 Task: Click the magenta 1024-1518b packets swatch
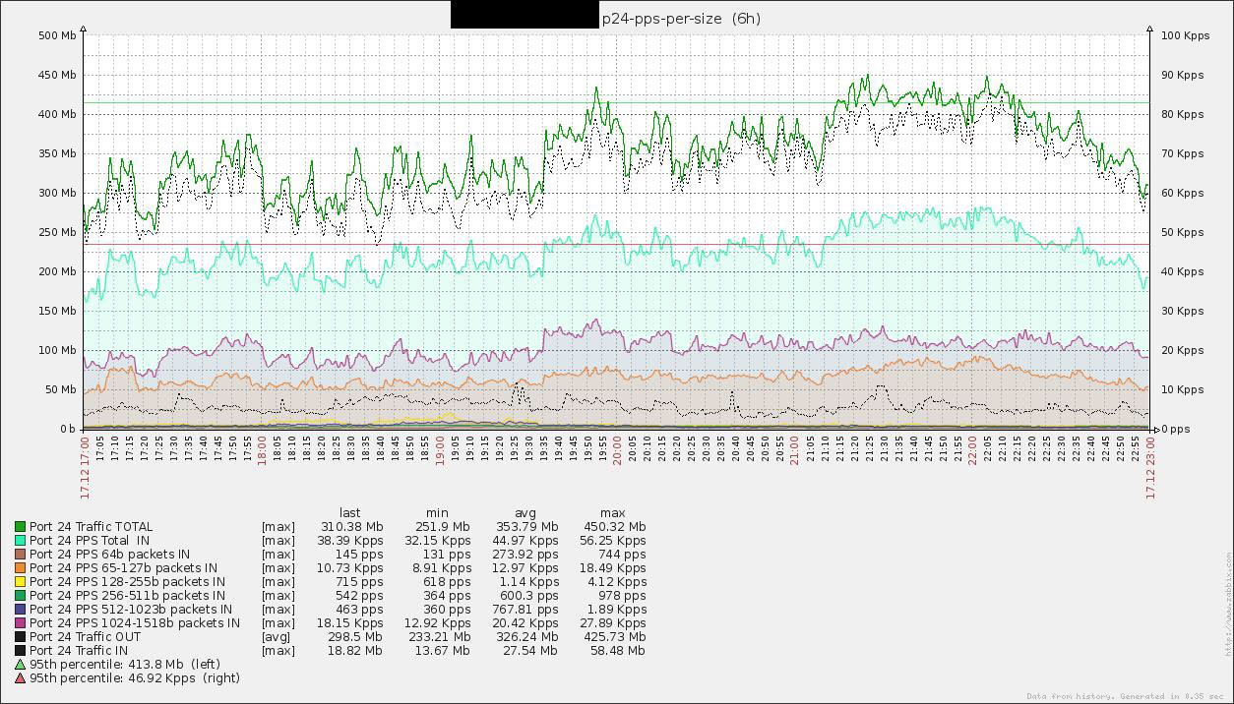(20, 623)
